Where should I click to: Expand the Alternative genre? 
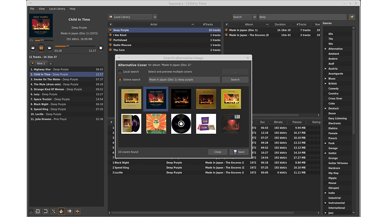[x=326, y=49]
